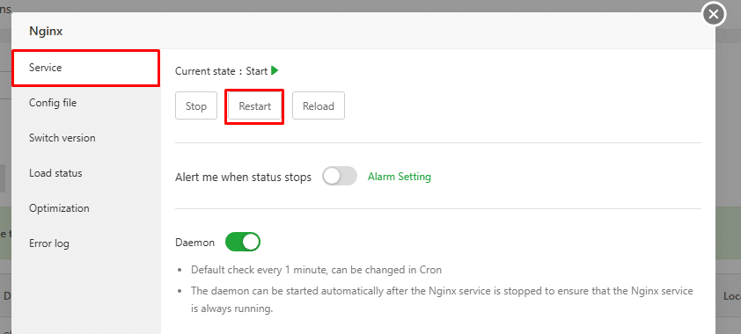Stop the Nginx service
This screenshot has width=741, height=334.
(196, 106)
